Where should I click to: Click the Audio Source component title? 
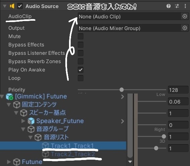(x=42, y=6)
